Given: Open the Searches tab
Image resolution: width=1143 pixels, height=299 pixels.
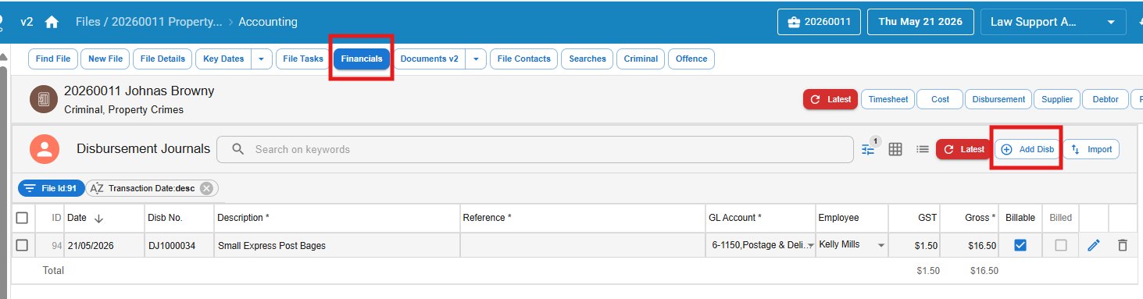Looking at the screenshot, I should pyautogui.click(x=588, y=59).
